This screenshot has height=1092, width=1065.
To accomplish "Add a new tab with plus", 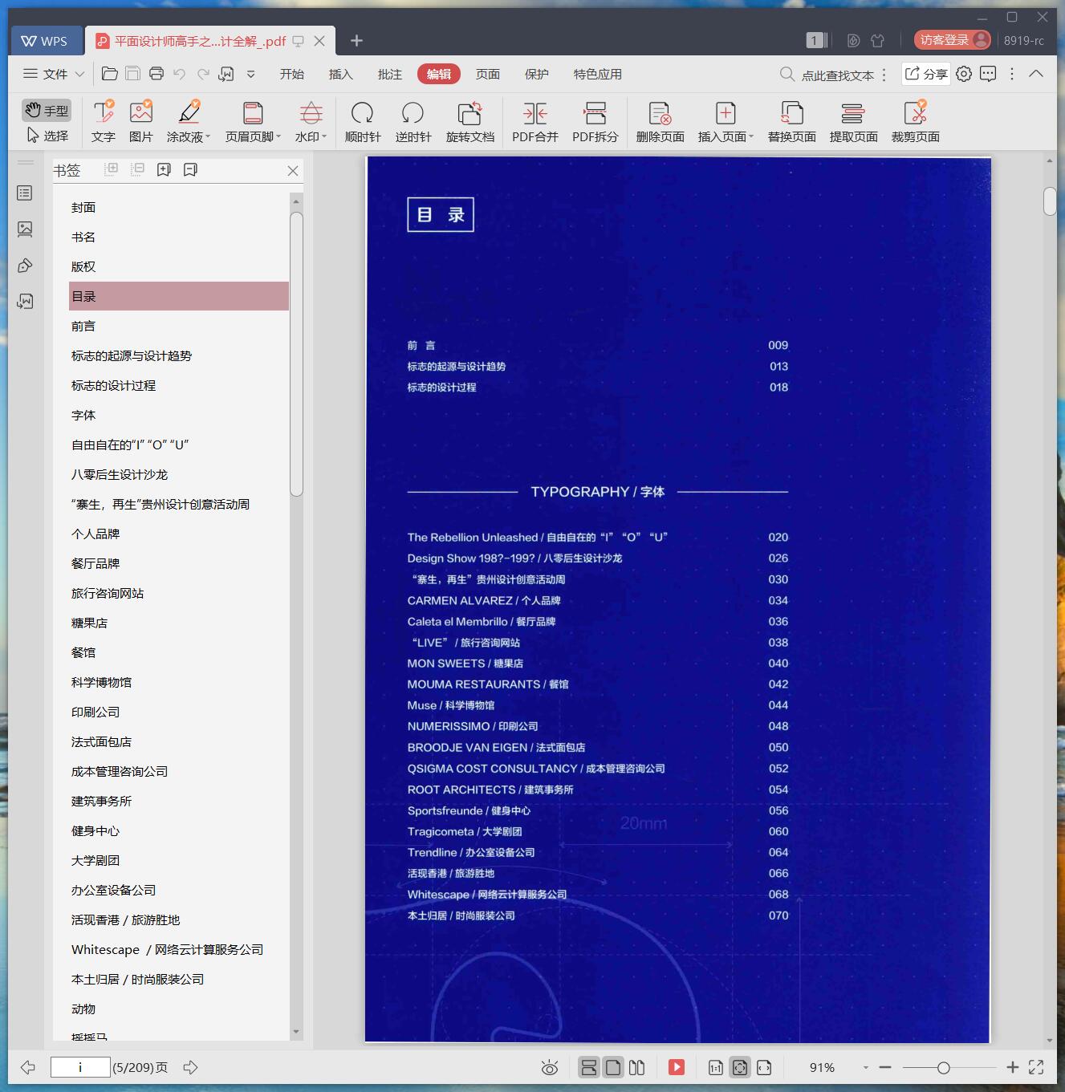I will [x=357, y=40].
